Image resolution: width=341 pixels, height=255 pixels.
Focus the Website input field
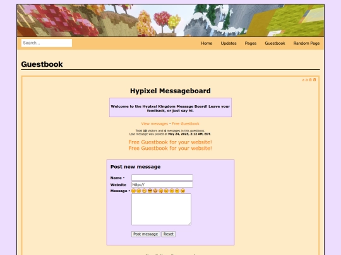click(162, 184)
